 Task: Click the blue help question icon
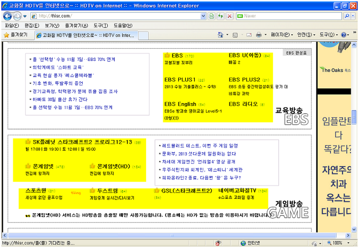pos(344,35)
